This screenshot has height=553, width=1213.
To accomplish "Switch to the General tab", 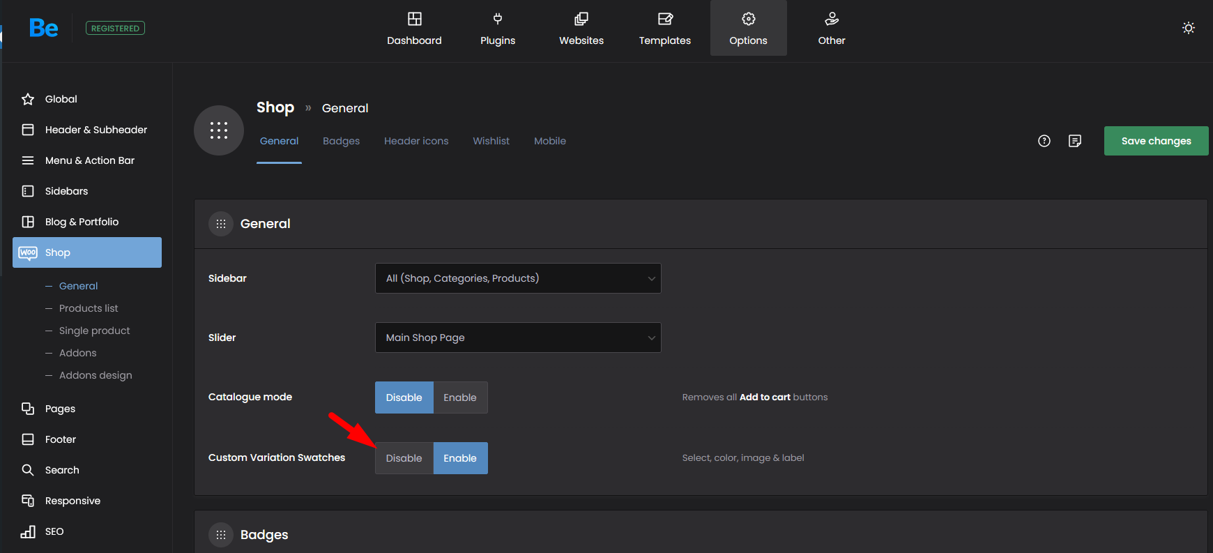I will tap(279, 141).
